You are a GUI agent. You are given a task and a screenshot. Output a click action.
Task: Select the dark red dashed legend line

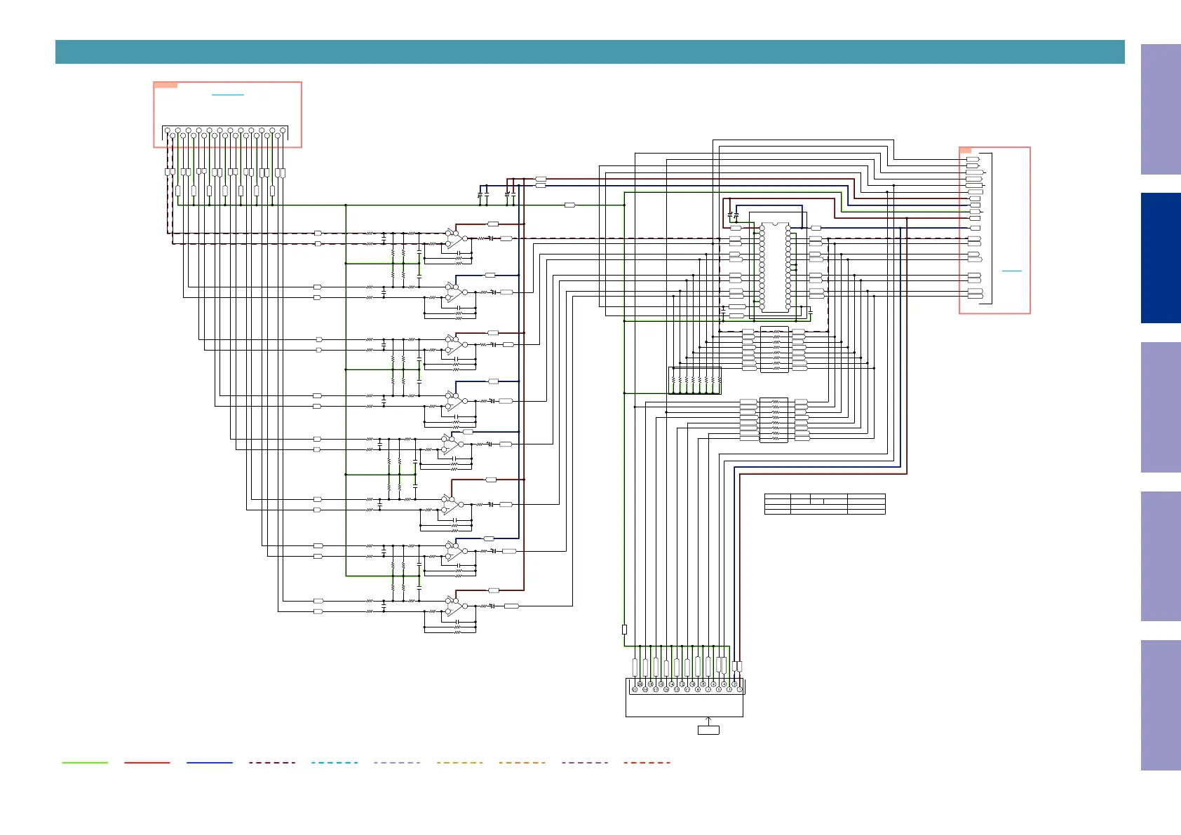272,762
